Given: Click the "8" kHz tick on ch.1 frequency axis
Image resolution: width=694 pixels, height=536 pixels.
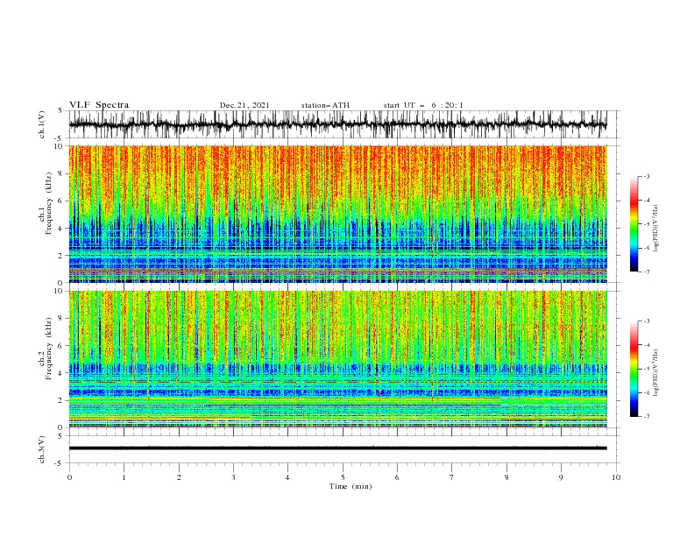Looking at the screenshot, I should [62, 173].
